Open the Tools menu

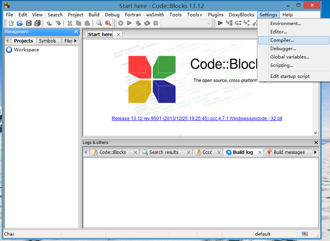176,15
